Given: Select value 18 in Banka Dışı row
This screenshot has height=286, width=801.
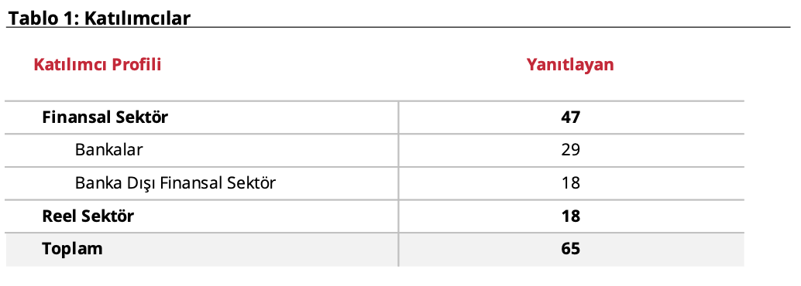Looking at the screenshot, I should 570,182.
